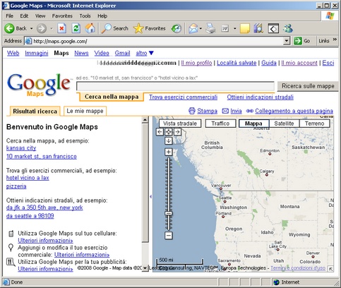Click the yellow Discuss note icon
The height and width of the screenshot is (288, 341).
(245, 28)
